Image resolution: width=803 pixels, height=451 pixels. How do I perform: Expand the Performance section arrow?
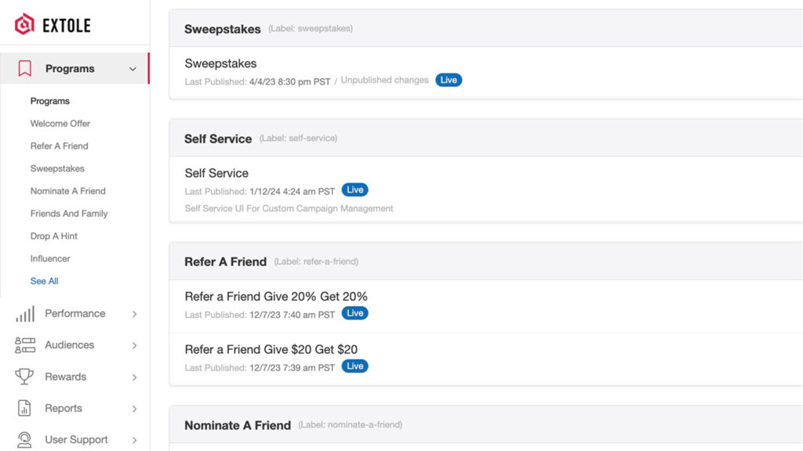tap(135, 314)
